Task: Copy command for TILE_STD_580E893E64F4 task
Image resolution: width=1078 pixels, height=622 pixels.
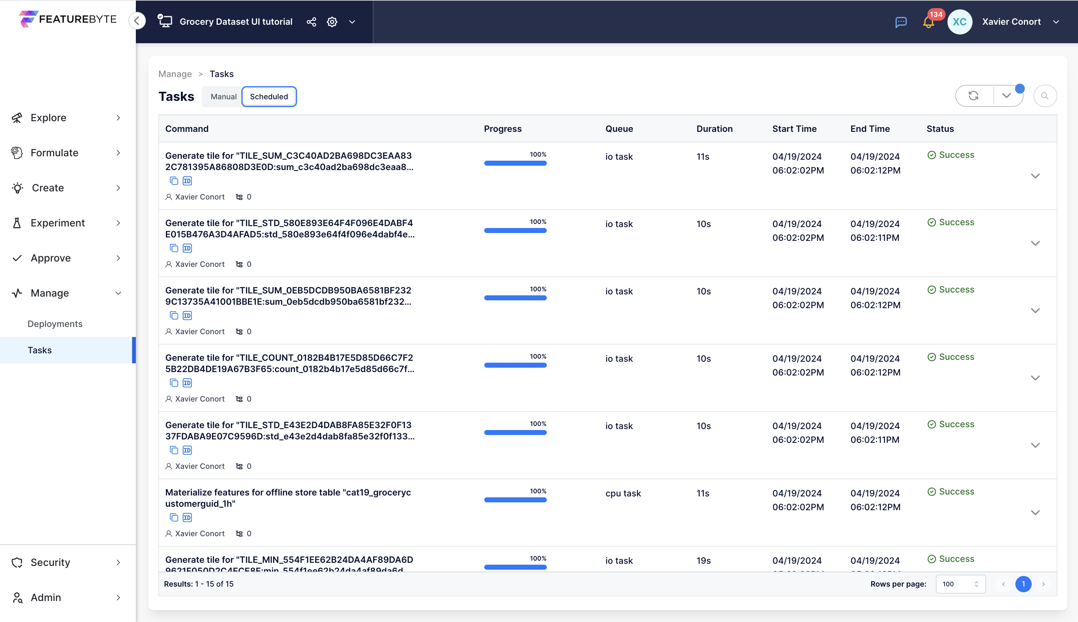Action: pos(174,248)
